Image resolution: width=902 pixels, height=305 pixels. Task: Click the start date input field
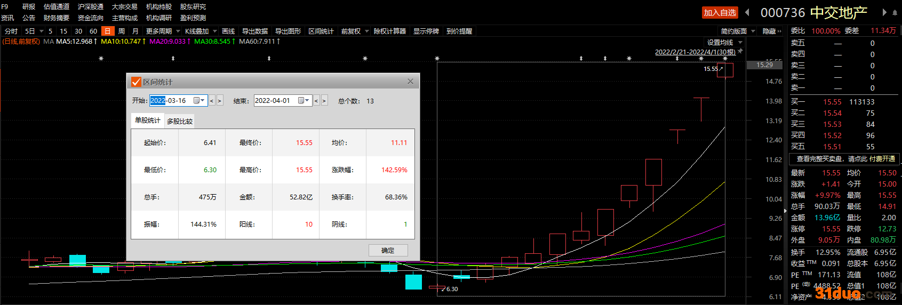(x=170, y=100)
